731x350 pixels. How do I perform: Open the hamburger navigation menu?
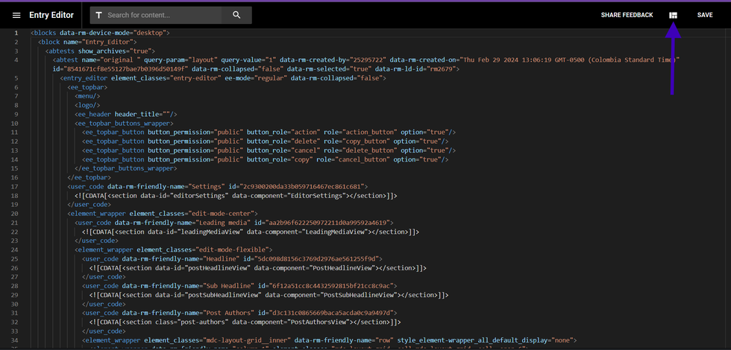pos(16,15)
